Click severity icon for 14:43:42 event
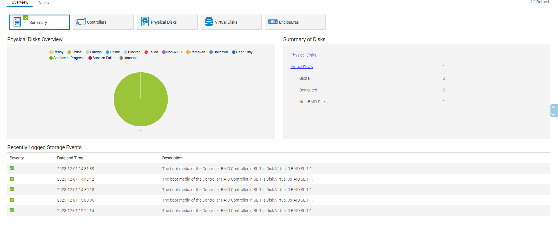 click(x=12, y=179)
